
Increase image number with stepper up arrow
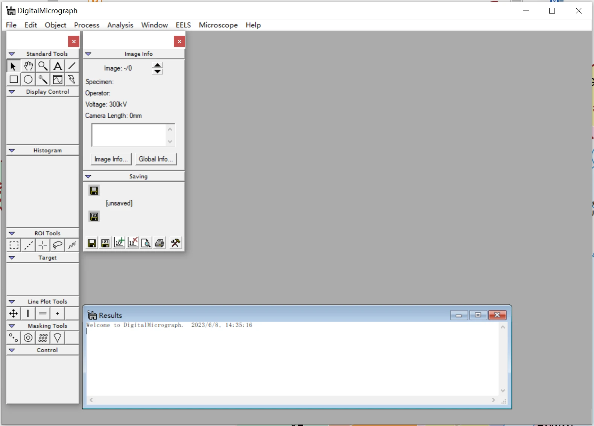click(x=158, y=65)
